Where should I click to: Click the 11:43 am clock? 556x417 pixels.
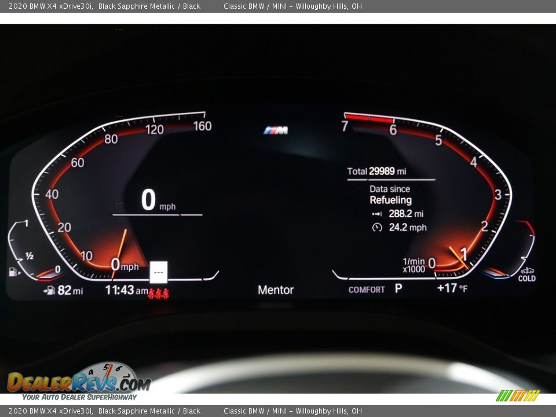[x=127, y=290]
